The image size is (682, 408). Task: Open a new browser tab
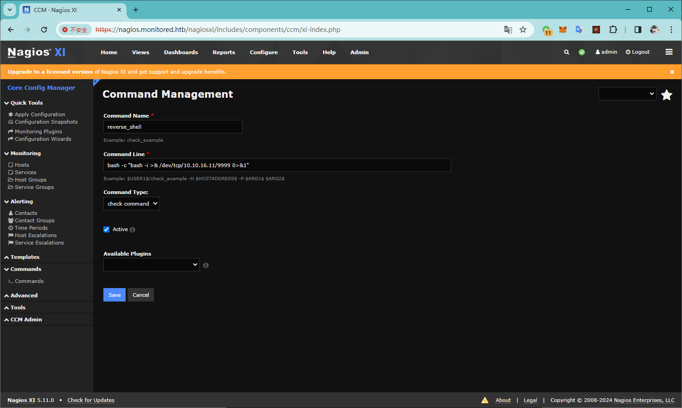click(x=136, y=10)
